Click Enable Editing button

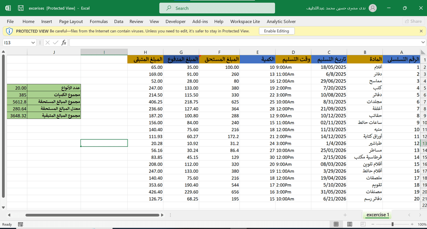[276, 31]
